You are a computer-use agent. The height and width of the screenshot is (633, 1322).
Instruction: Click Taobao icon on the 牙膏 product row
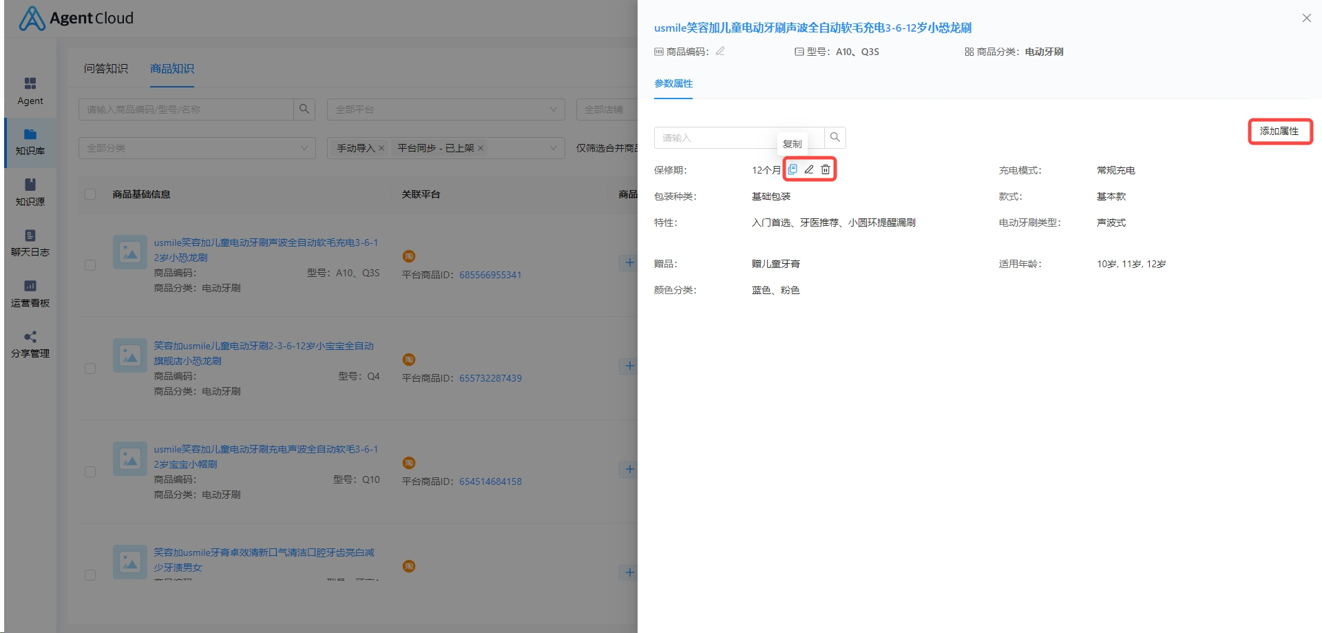409,566
